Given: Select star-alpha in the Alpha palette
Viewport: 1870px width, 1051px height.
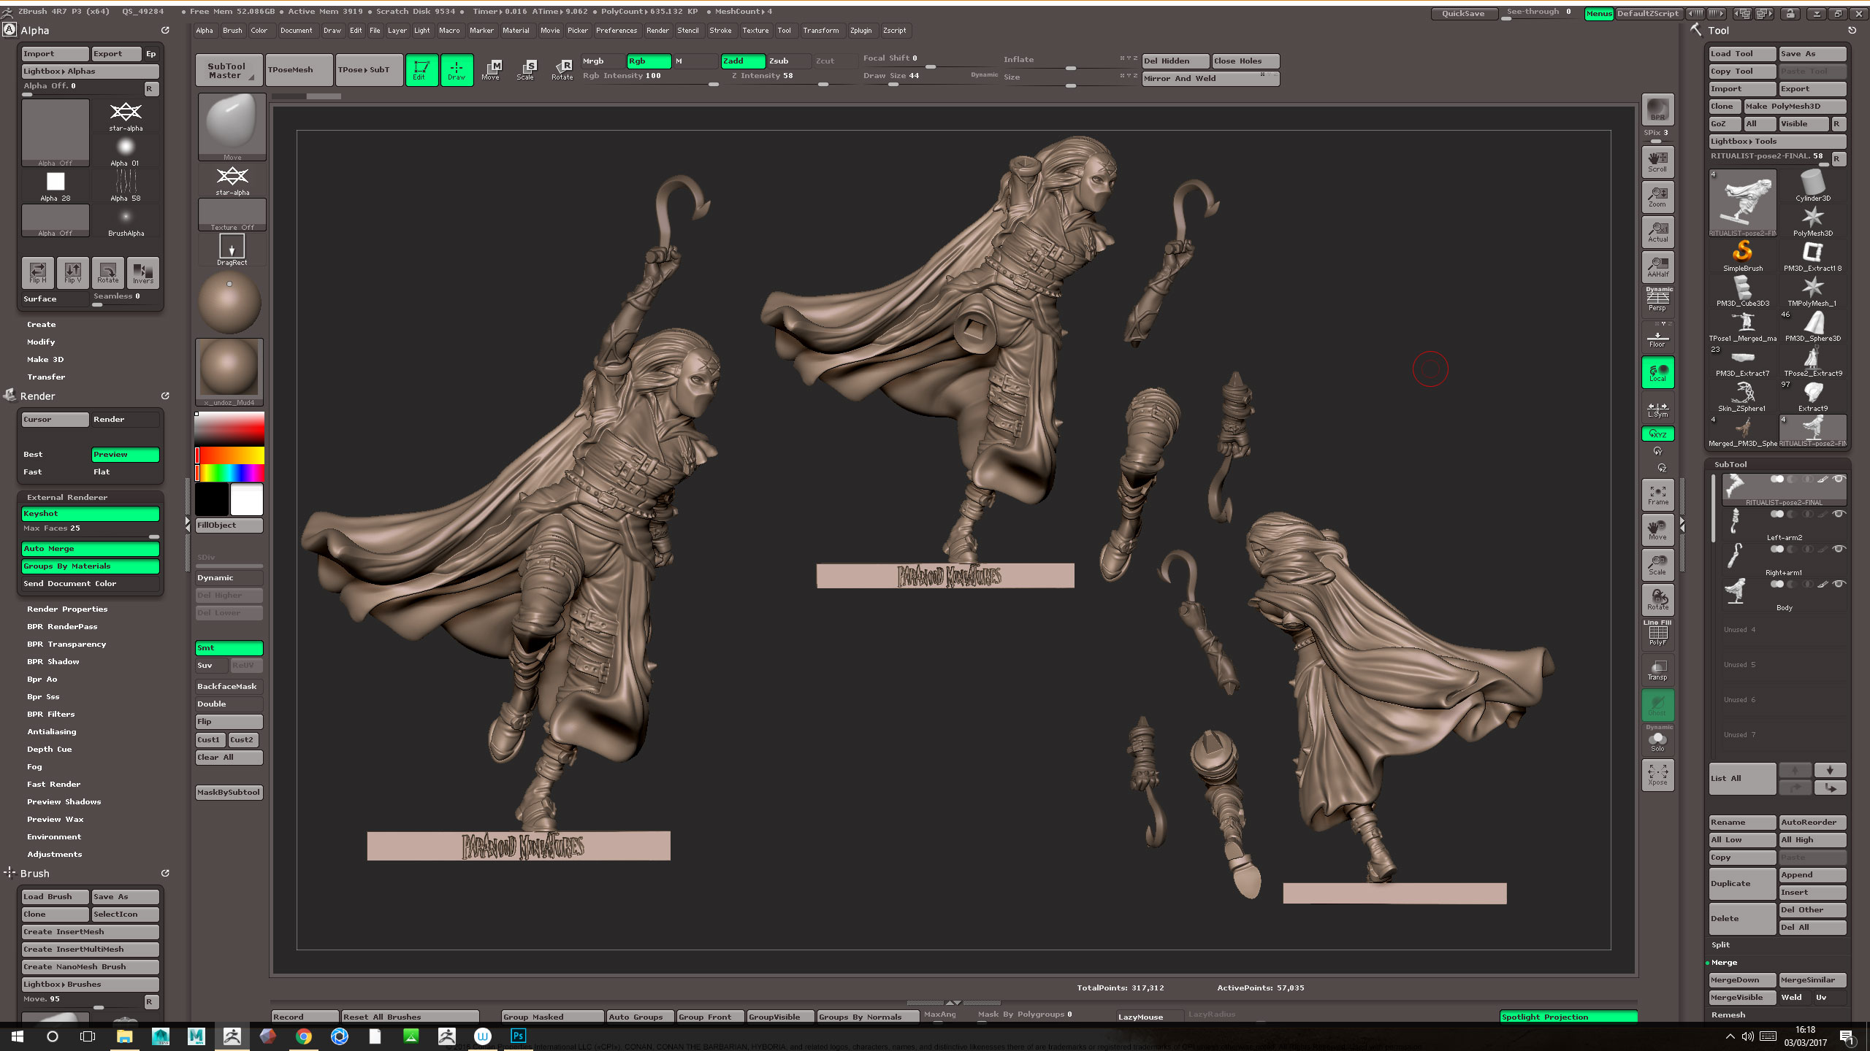Looking at the screenshot, I should [x=126, y=116].
